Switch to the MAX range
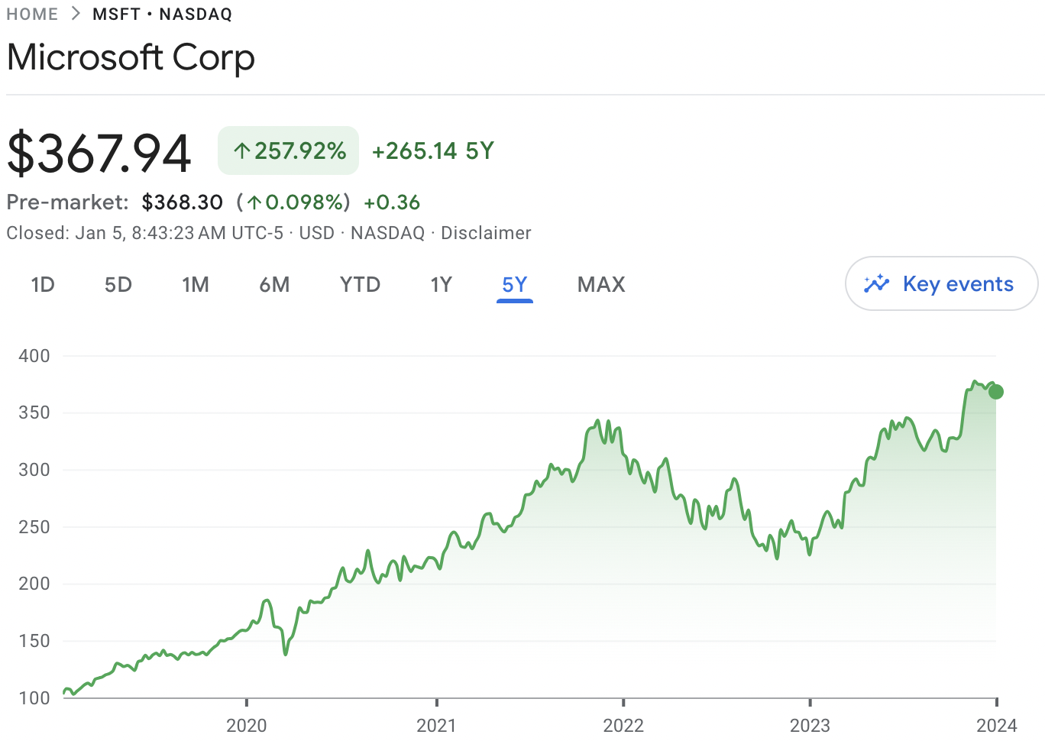1045x741 pixels. [x=601, y=285]
